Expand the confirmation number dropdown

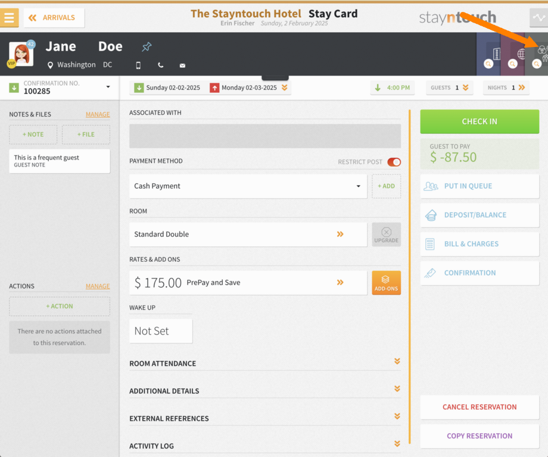tap(108, 87)
